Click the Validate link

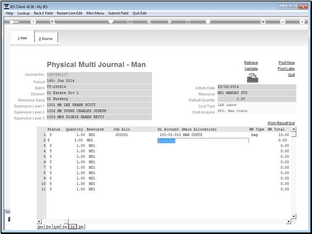[251, 69]
